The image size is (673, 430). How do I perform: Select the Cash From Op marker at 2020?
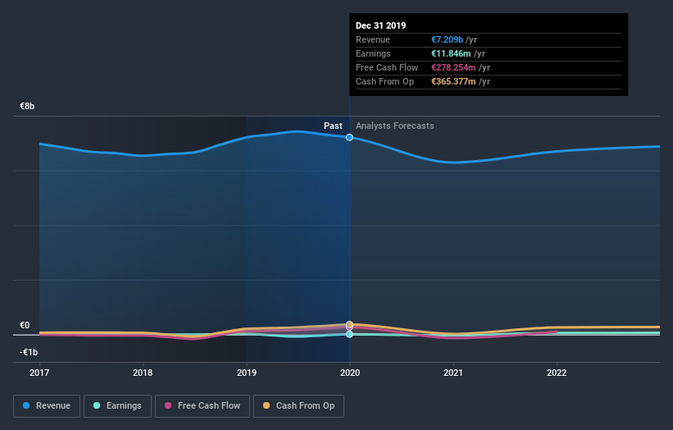pos(349,324)
